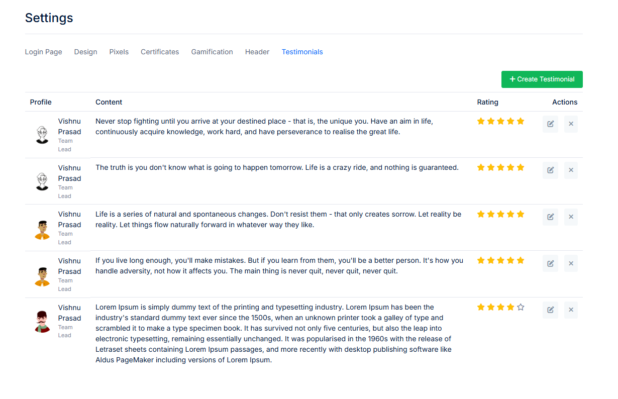Viewport: 618px width, 399px height.
Task: Click the Create Testimonial button
Action: pyautogui.click(x=542, y=79)
